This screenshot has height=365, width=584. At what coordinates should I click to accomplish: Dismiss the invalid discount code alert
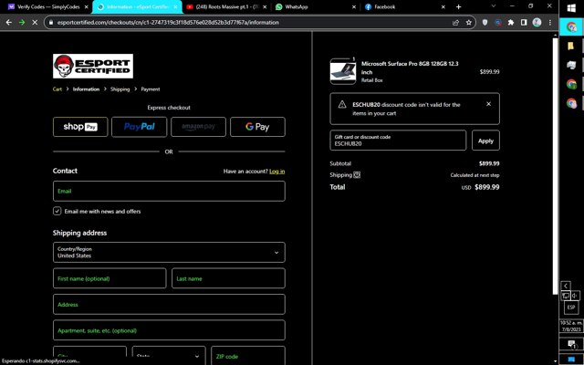(x=489, y=104)
